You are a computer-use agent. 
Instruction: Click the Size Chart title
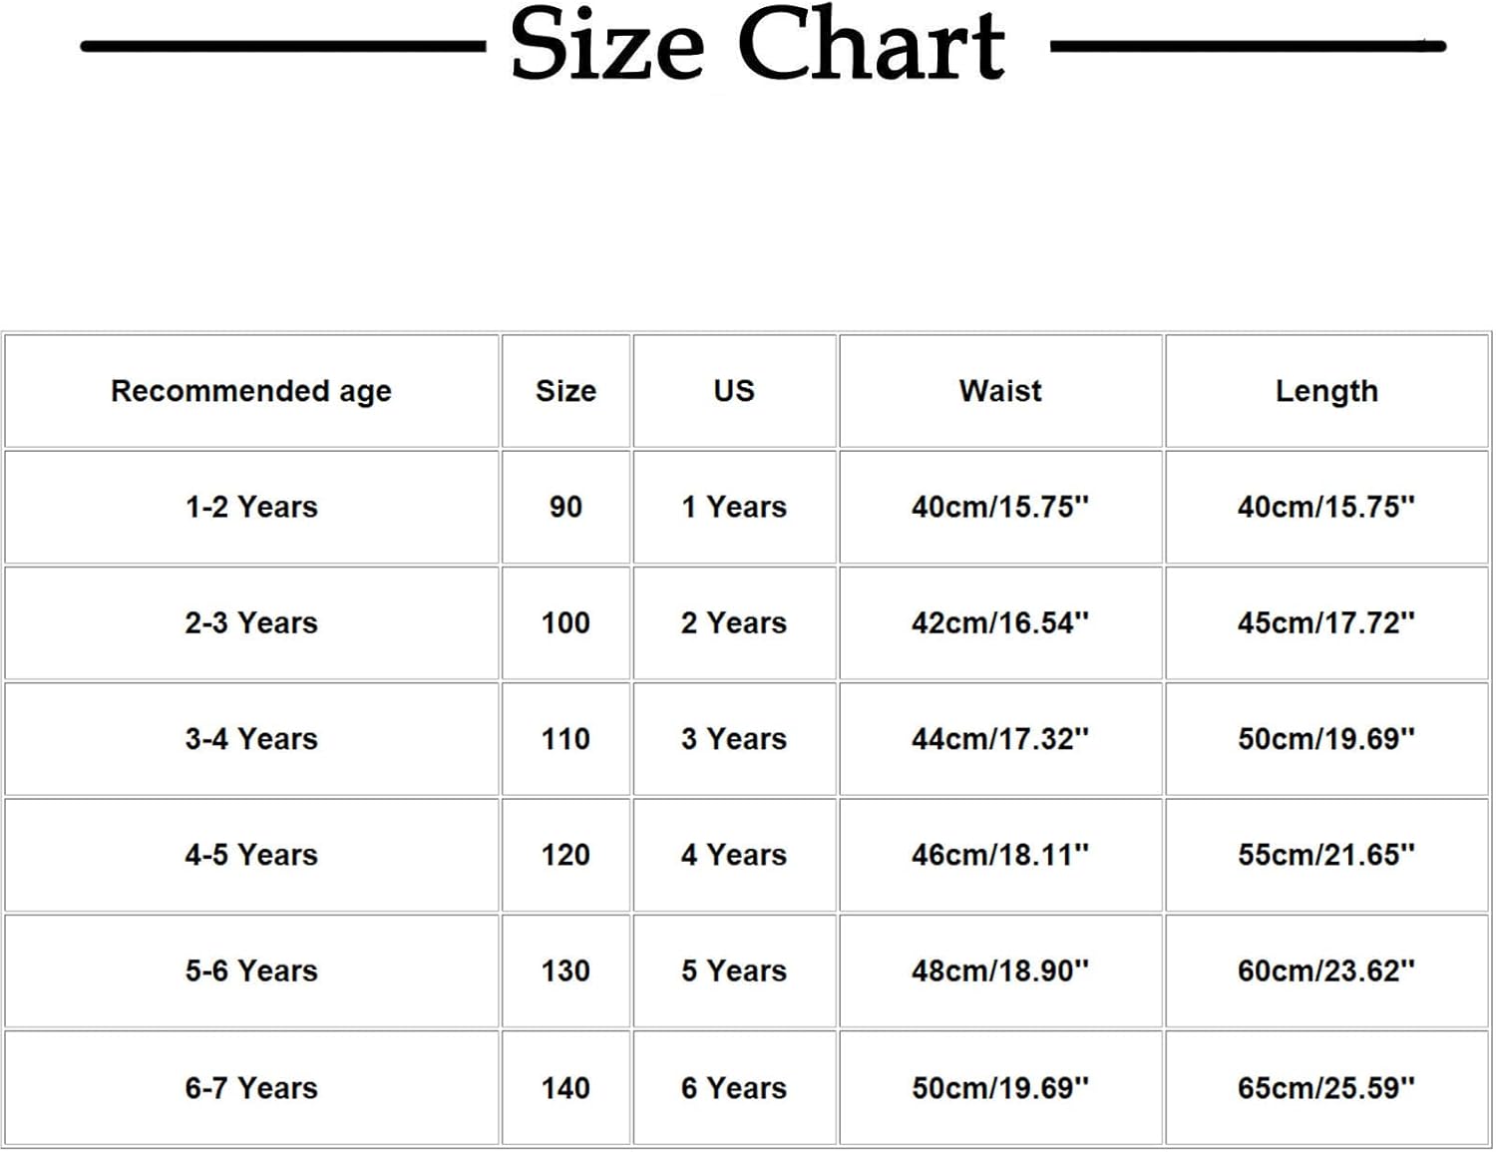tap(757, 45)
